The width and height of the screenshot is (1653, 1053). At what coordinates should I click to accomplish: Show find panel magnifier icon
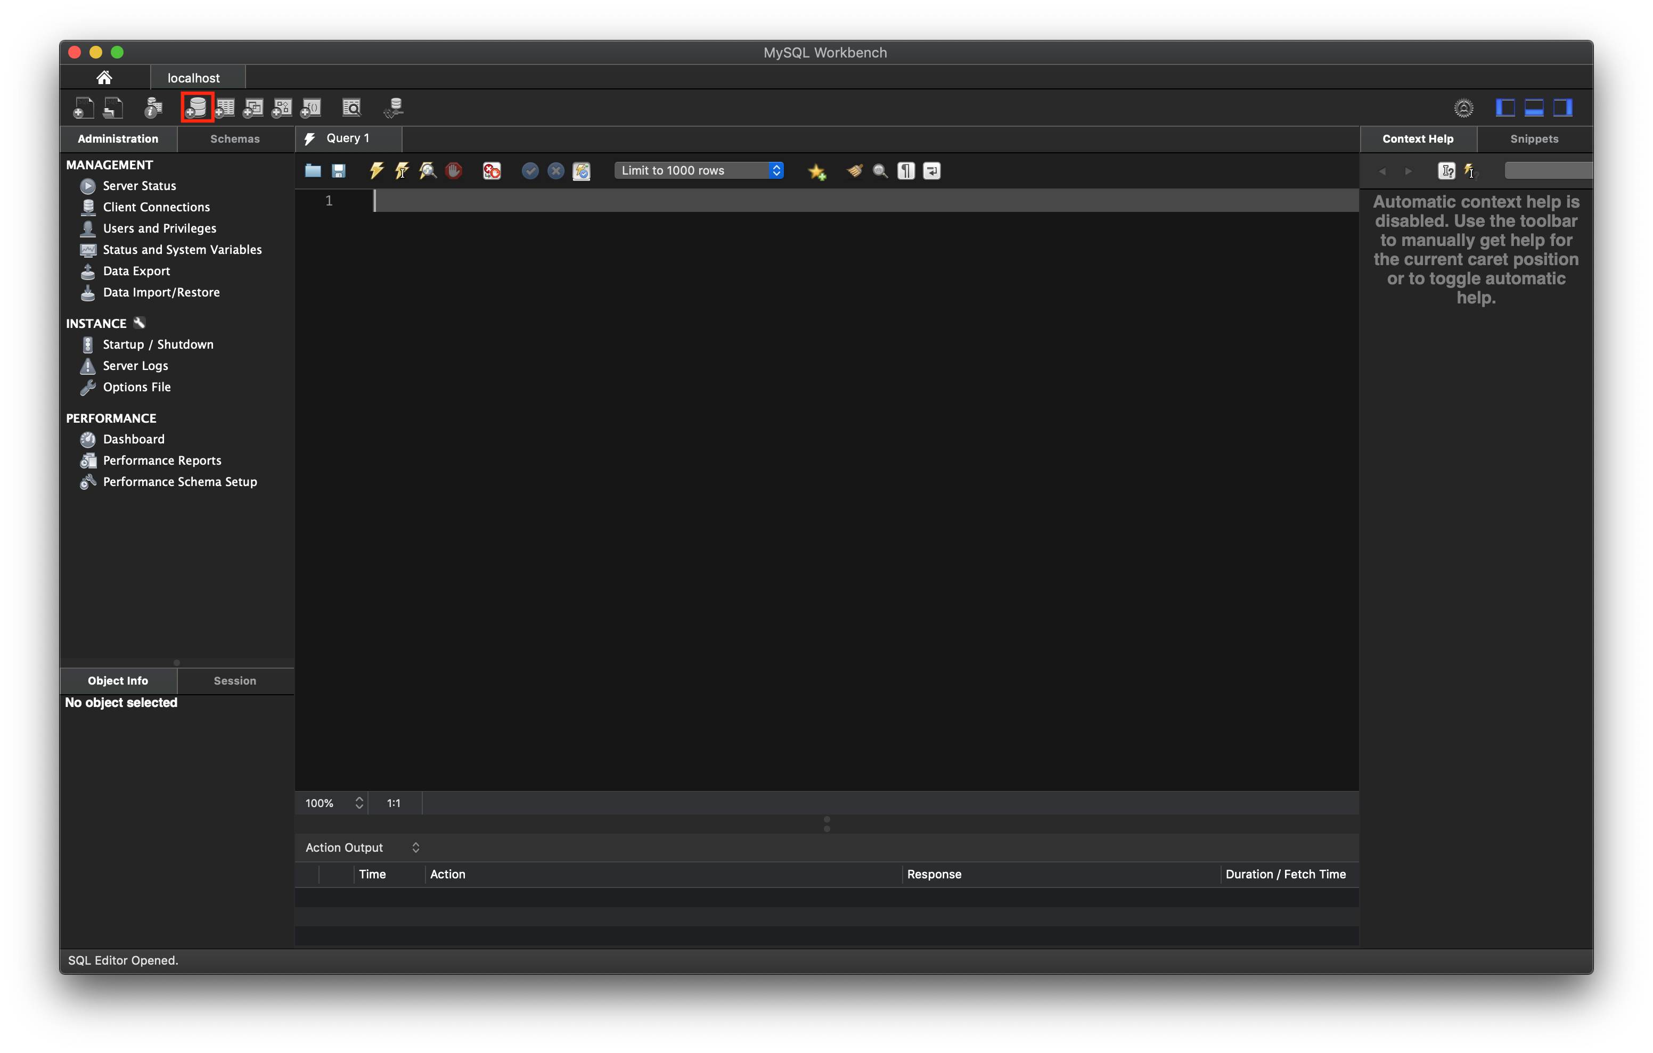(880, 171)
